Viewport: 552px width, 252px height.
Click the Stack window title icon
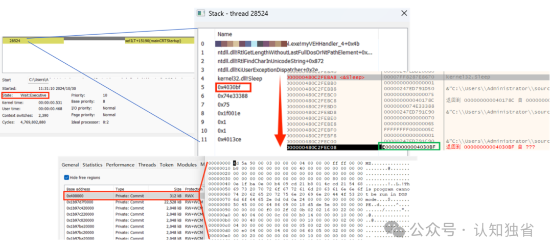tap(201, 13)
